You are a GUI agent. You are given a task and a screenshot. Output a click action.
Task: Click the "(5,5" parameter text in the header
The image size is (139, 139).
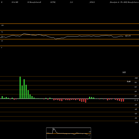tap(71, 2)
